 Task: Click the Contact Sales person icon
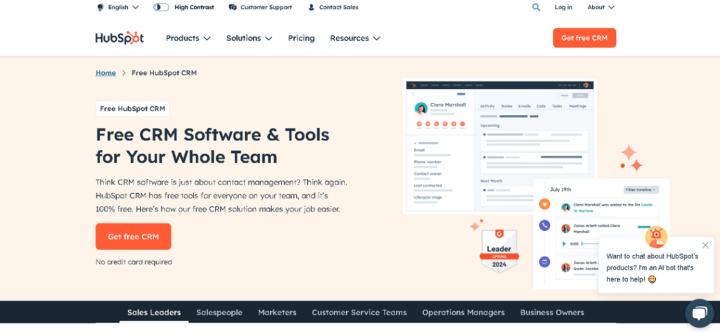coord(311,7)
